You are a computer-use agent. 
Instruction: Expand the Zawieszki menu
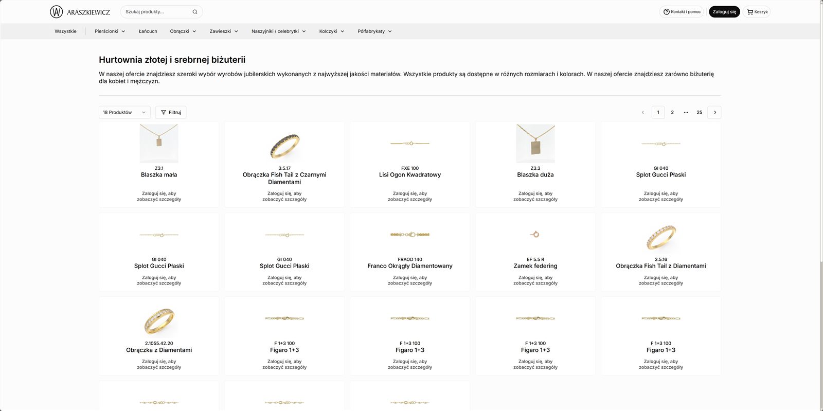[224, 31]
